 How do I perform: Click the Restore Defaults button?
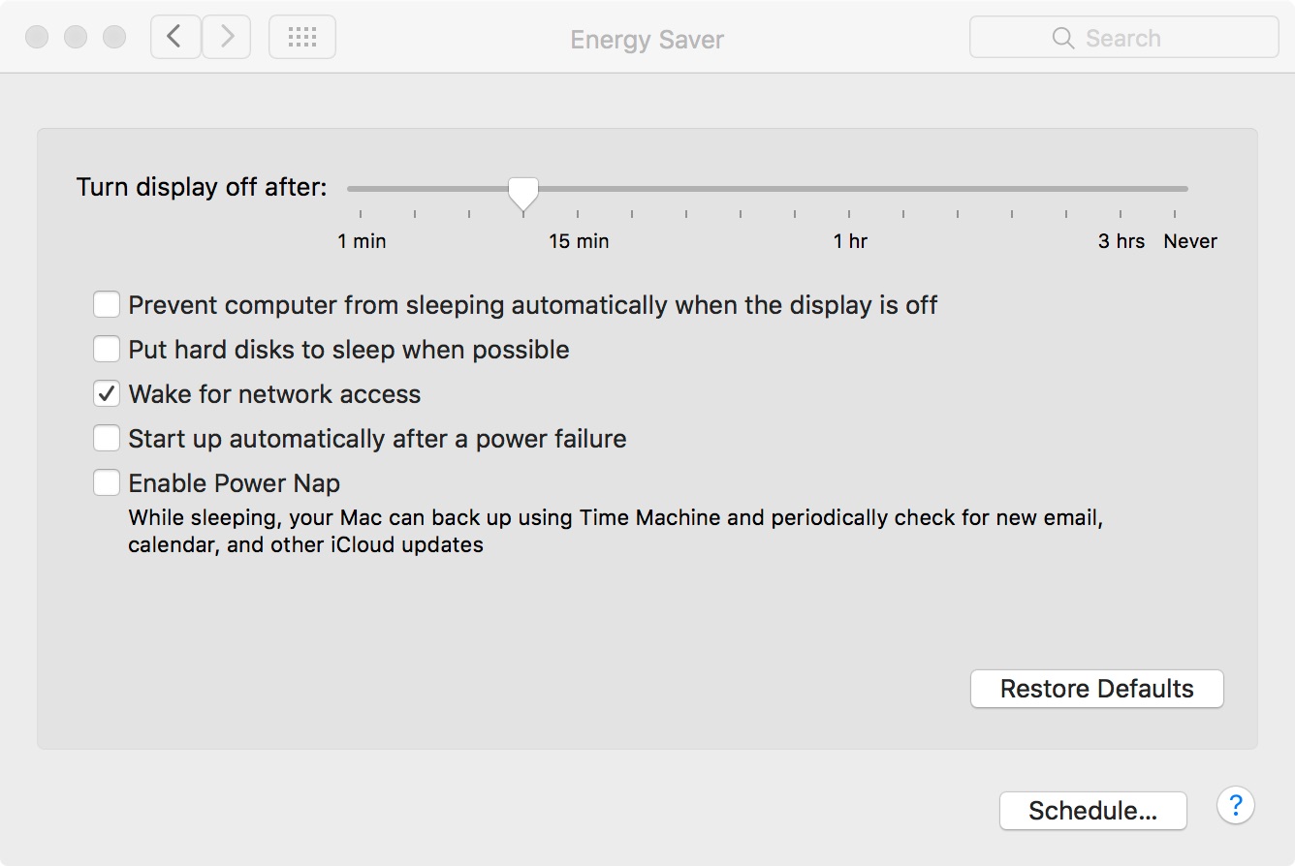[1097, 689]
